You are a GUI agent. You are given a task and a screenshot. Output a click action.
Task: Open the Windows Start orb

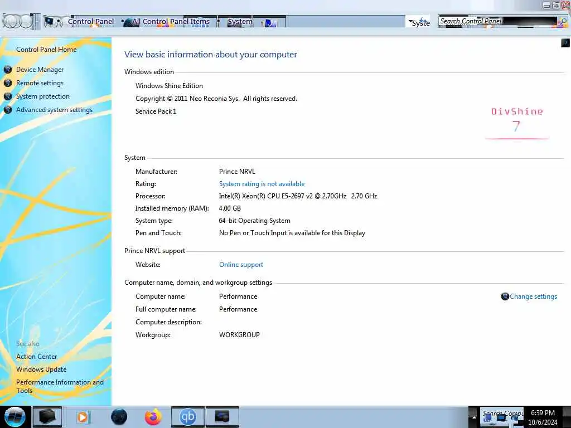coord(15,417)
